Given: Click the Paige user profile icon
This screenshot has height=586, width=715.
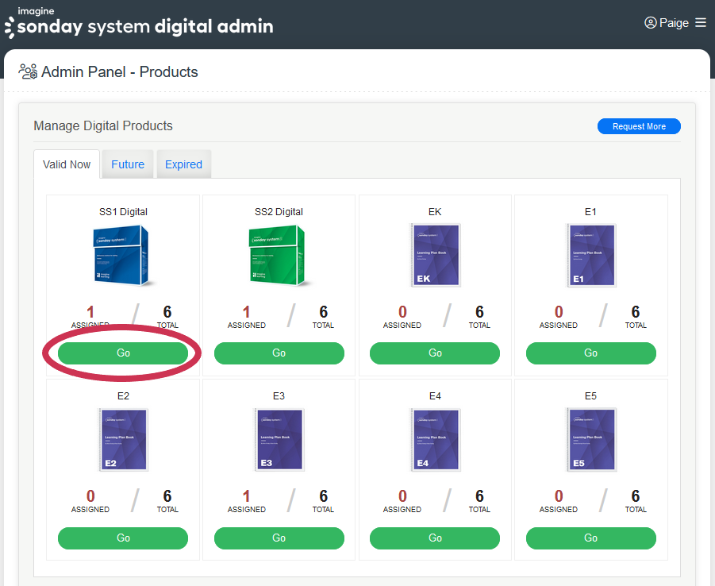Looking at the screenshot, I should pos(651,23).
